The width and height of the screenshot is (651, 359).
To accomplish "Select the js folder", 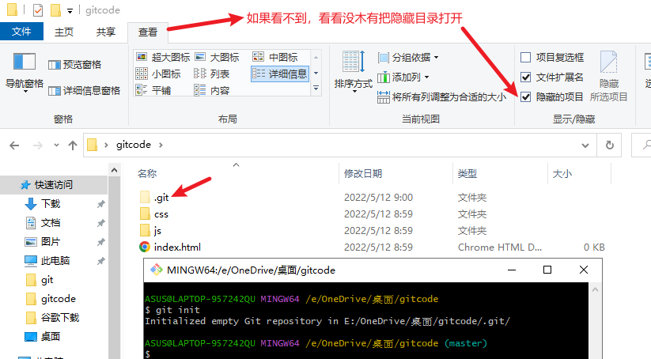I will (157, 231).
